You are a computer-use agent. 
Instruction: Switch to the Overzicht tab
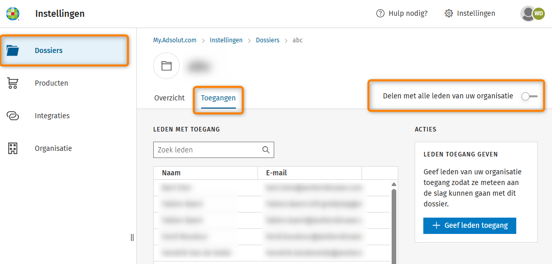pyautogui.click(x=170, y=98)
